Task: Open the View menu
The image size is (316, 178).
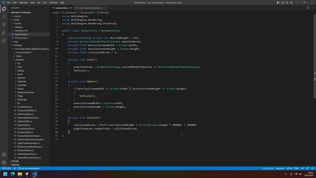Action: [33, 2]
